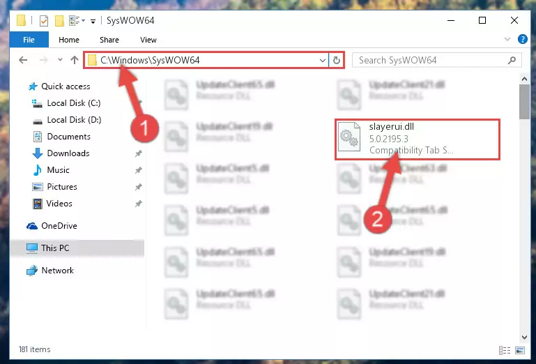
Task: Switch to details view layout icon
Action: [x=505, y=350]
